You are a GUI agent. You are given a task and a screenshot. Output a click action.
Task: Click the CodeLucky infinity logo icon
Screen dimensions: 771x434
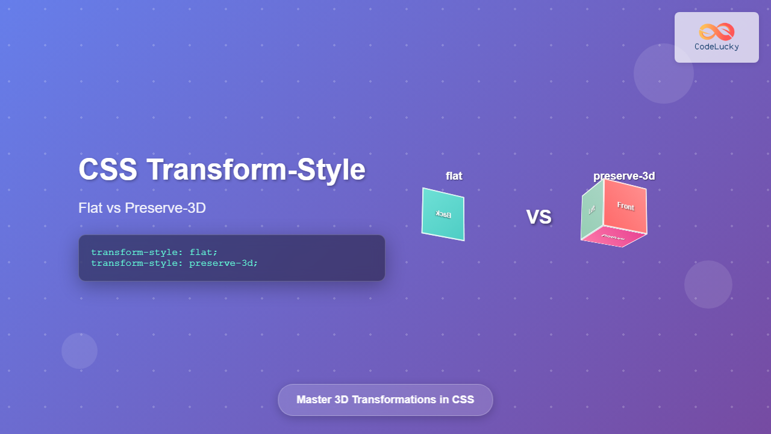(x=716, y=31)
